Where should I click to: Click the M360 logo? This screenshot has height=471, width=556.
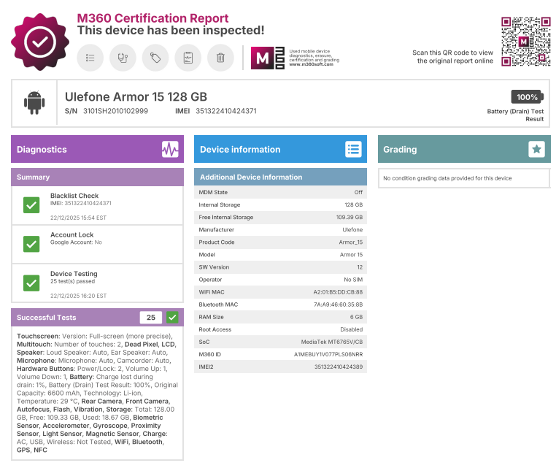(x=267, y=58)
